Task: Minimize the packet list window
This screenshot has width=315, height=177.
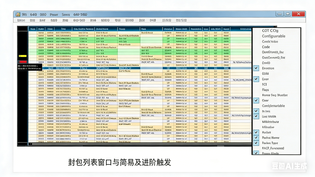Action: [280, 14]
